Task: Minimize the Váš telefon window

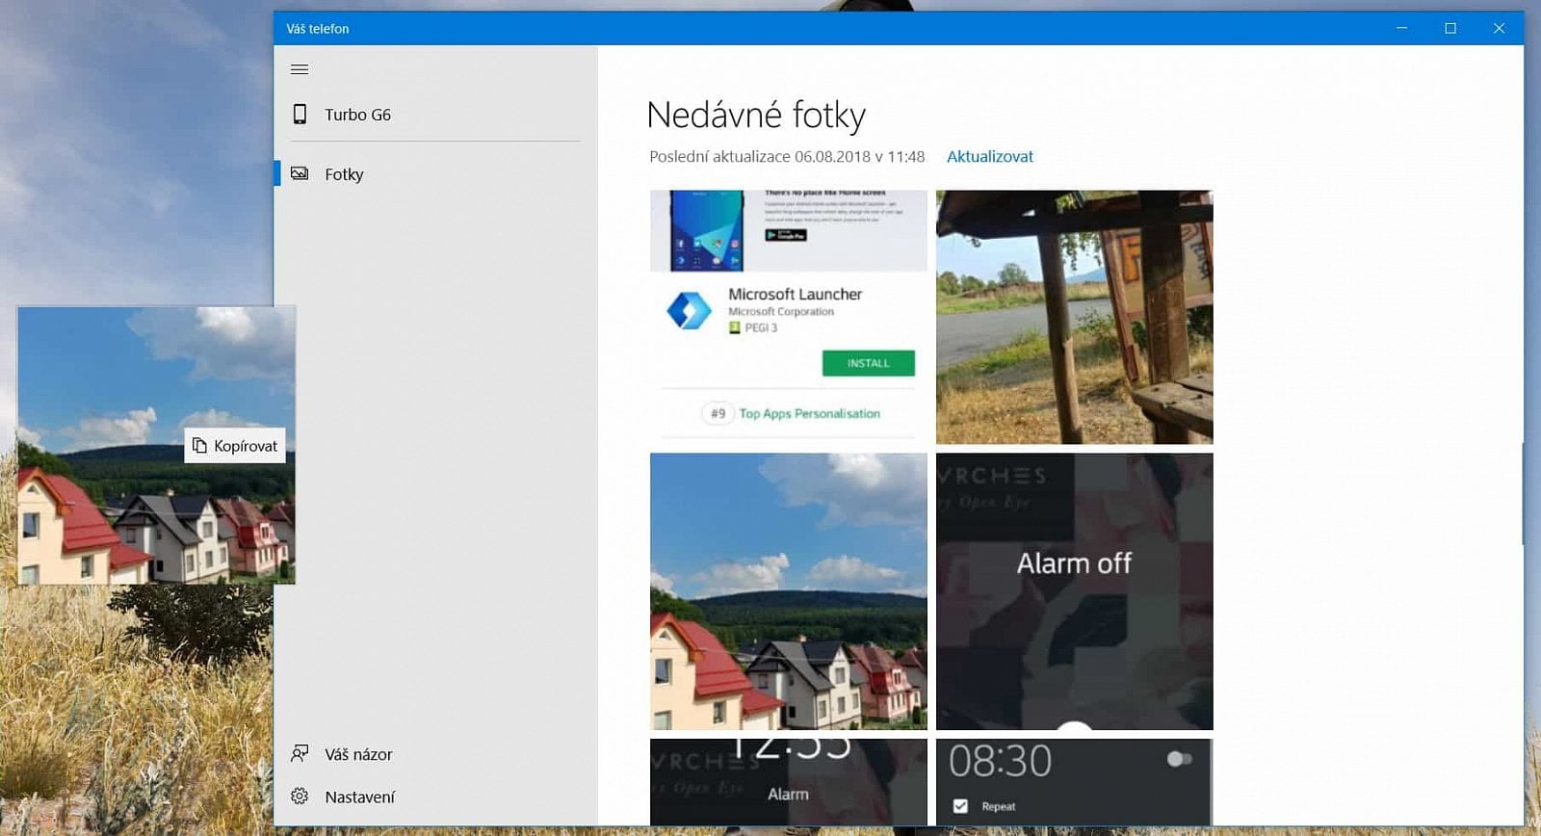Action: pyautogui.click(x=1402, y=28)
